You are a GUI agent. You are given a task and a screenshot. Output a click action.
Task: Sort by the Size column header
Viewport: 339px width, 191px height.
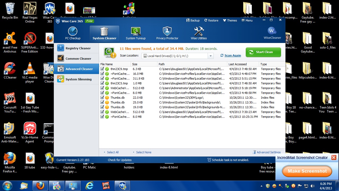tap(144, 64)
